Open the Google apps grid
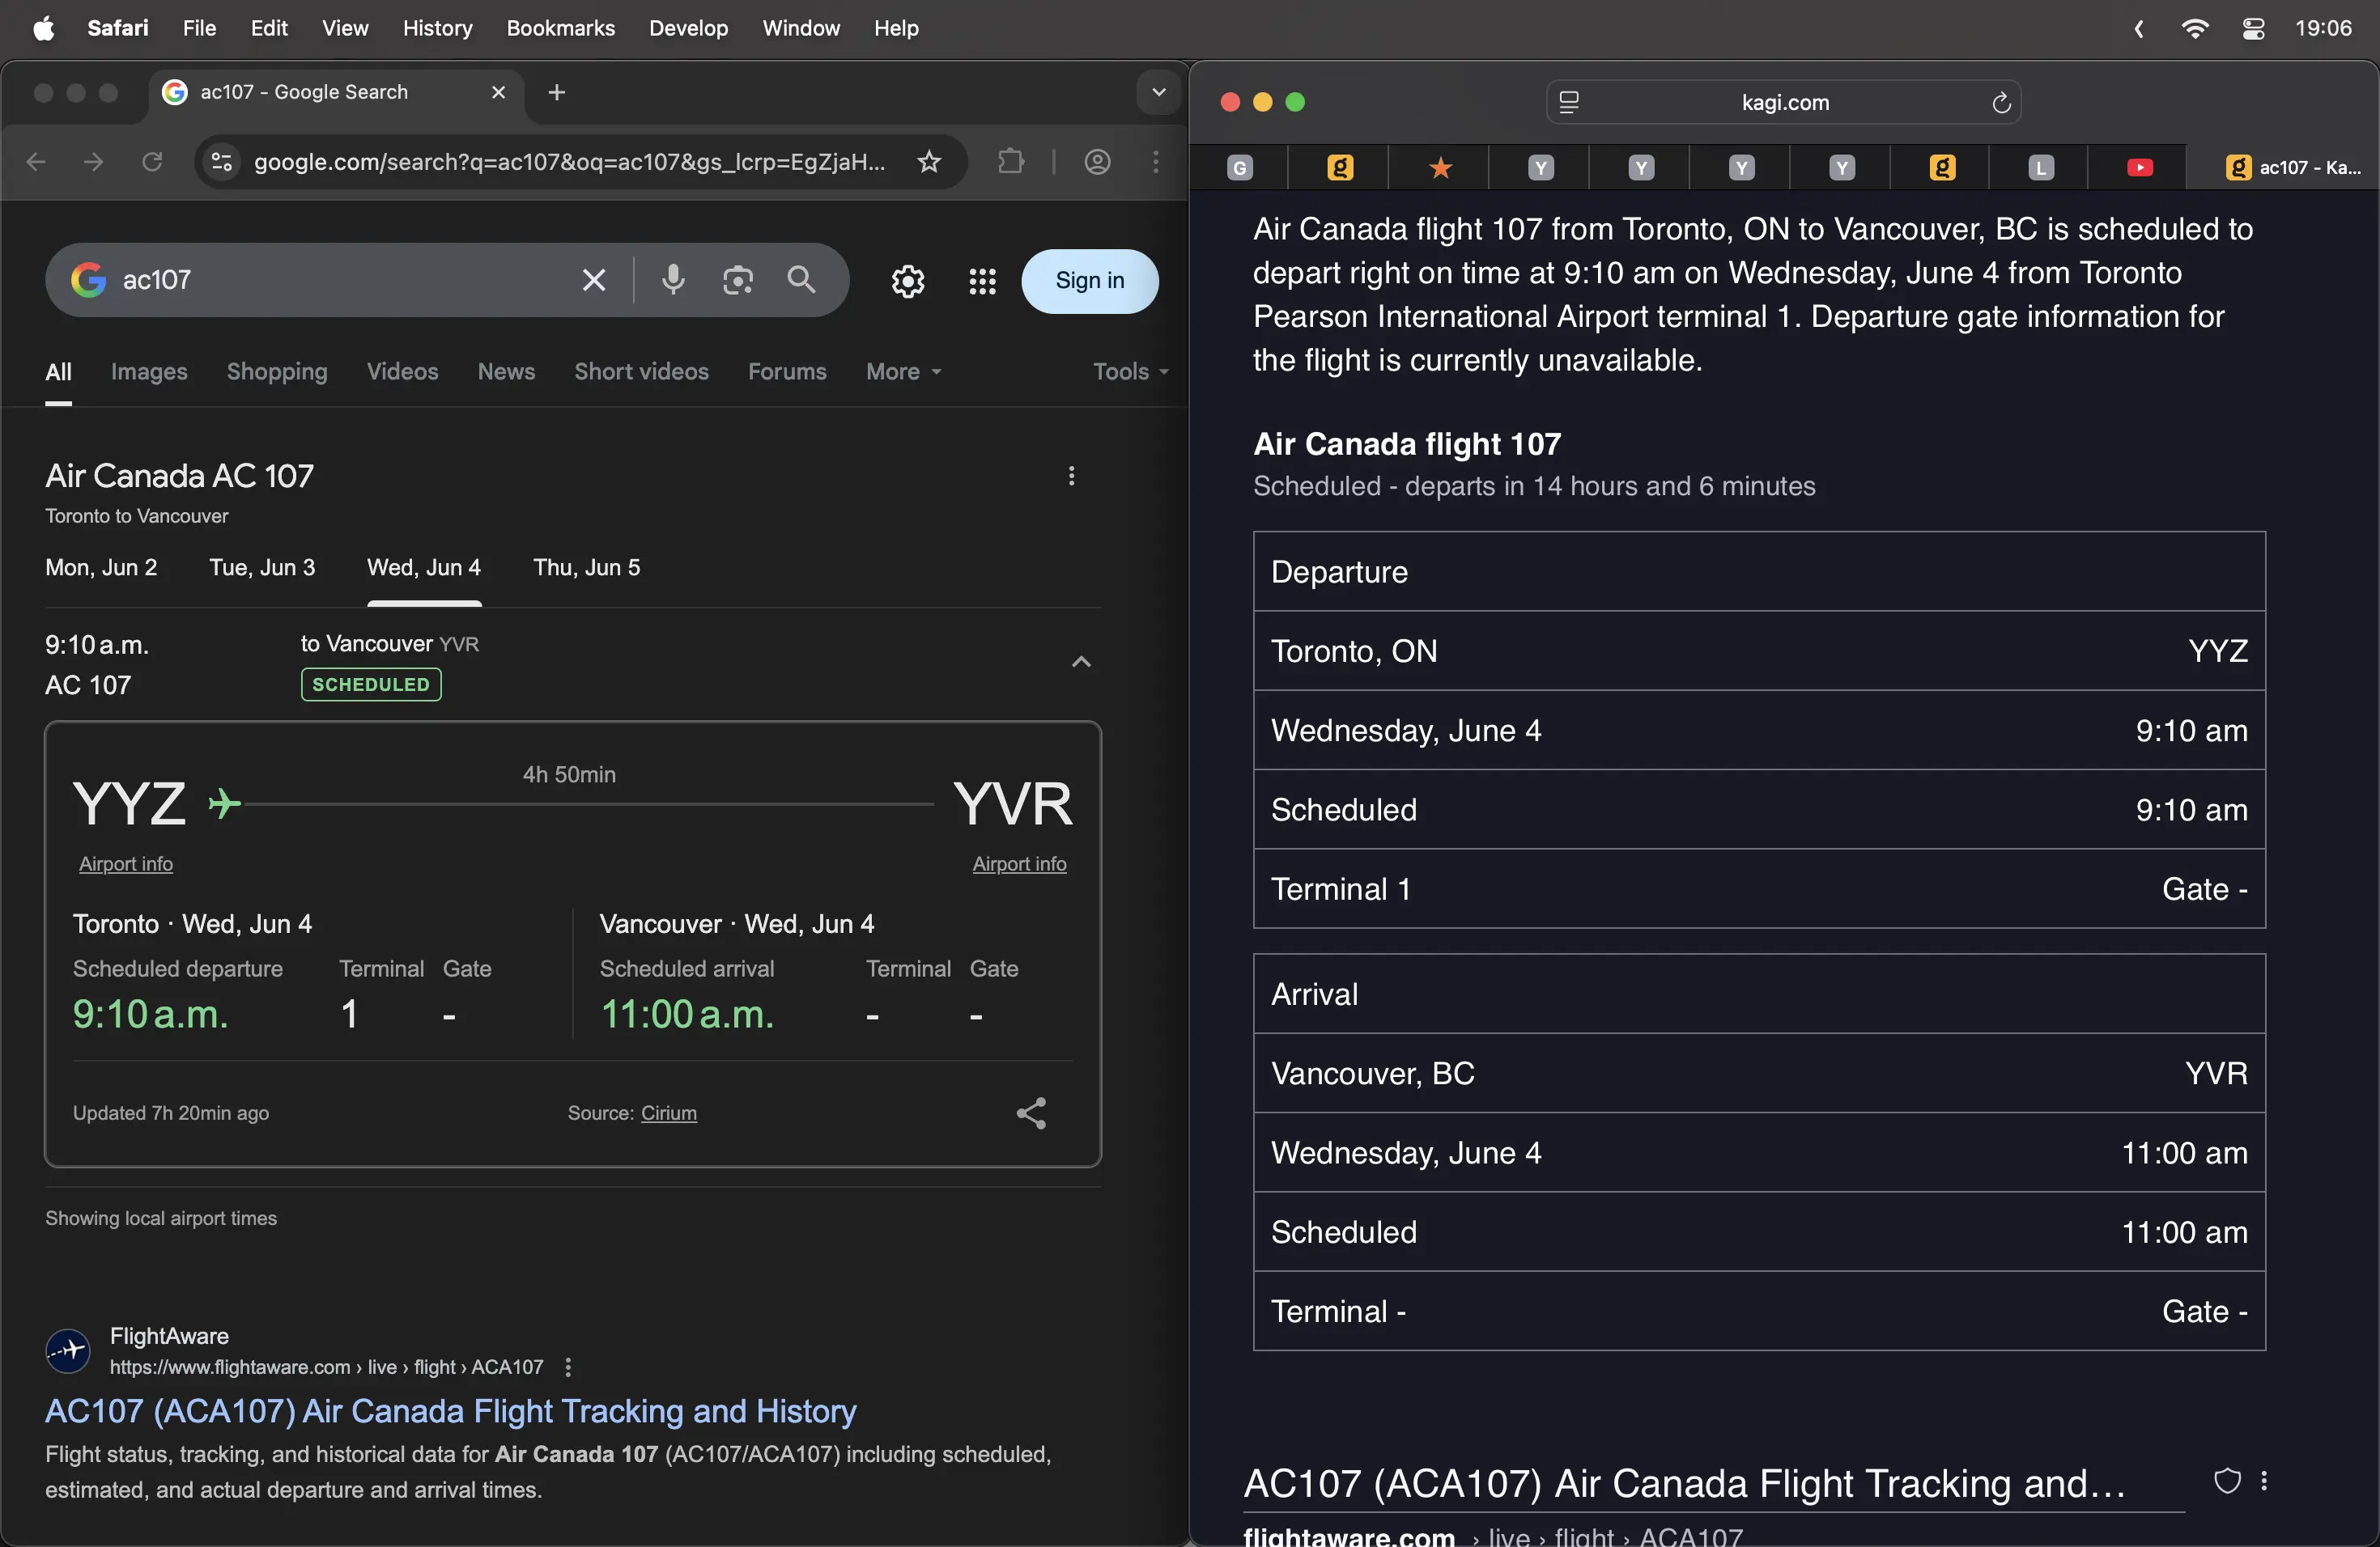This screenshot has height=1547, width=2380. pos(982,282)
